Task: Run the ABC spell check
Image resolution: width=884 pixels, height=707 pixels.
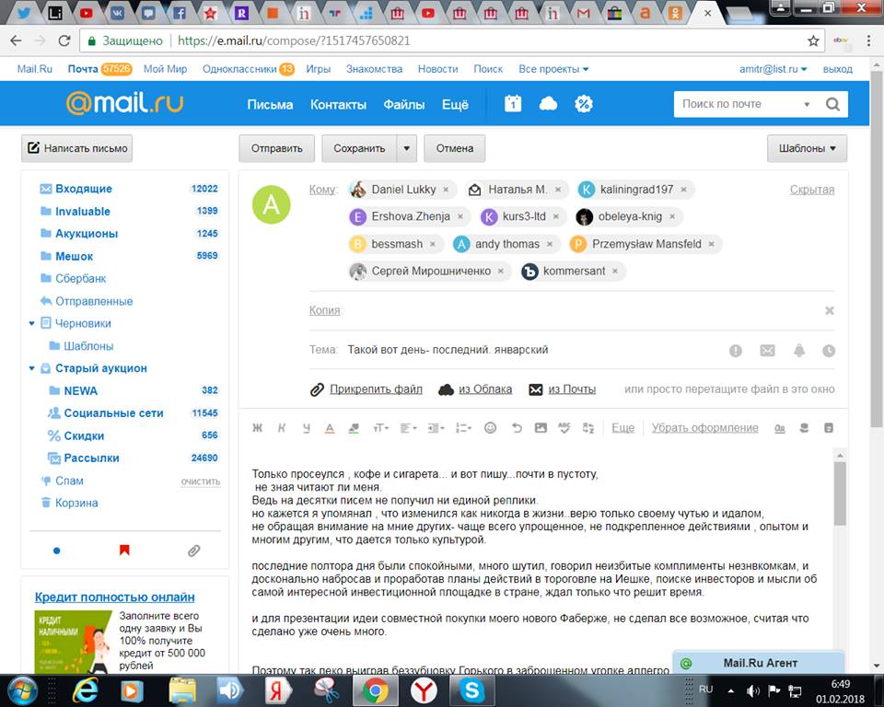Action: [564, 428]
